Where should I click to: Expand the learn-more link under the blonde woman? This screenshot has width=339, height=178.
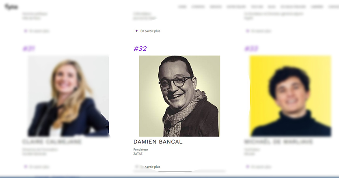click(x=39, y=167)
